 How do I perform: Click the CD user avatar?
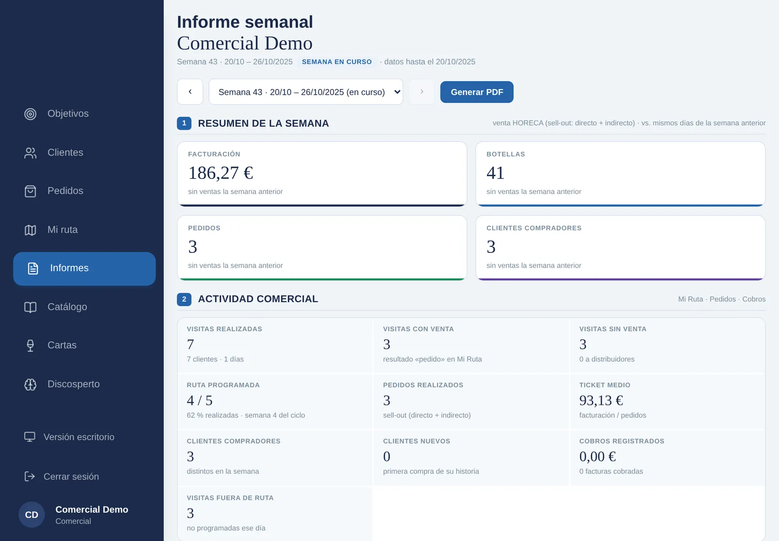coord(32,515)
